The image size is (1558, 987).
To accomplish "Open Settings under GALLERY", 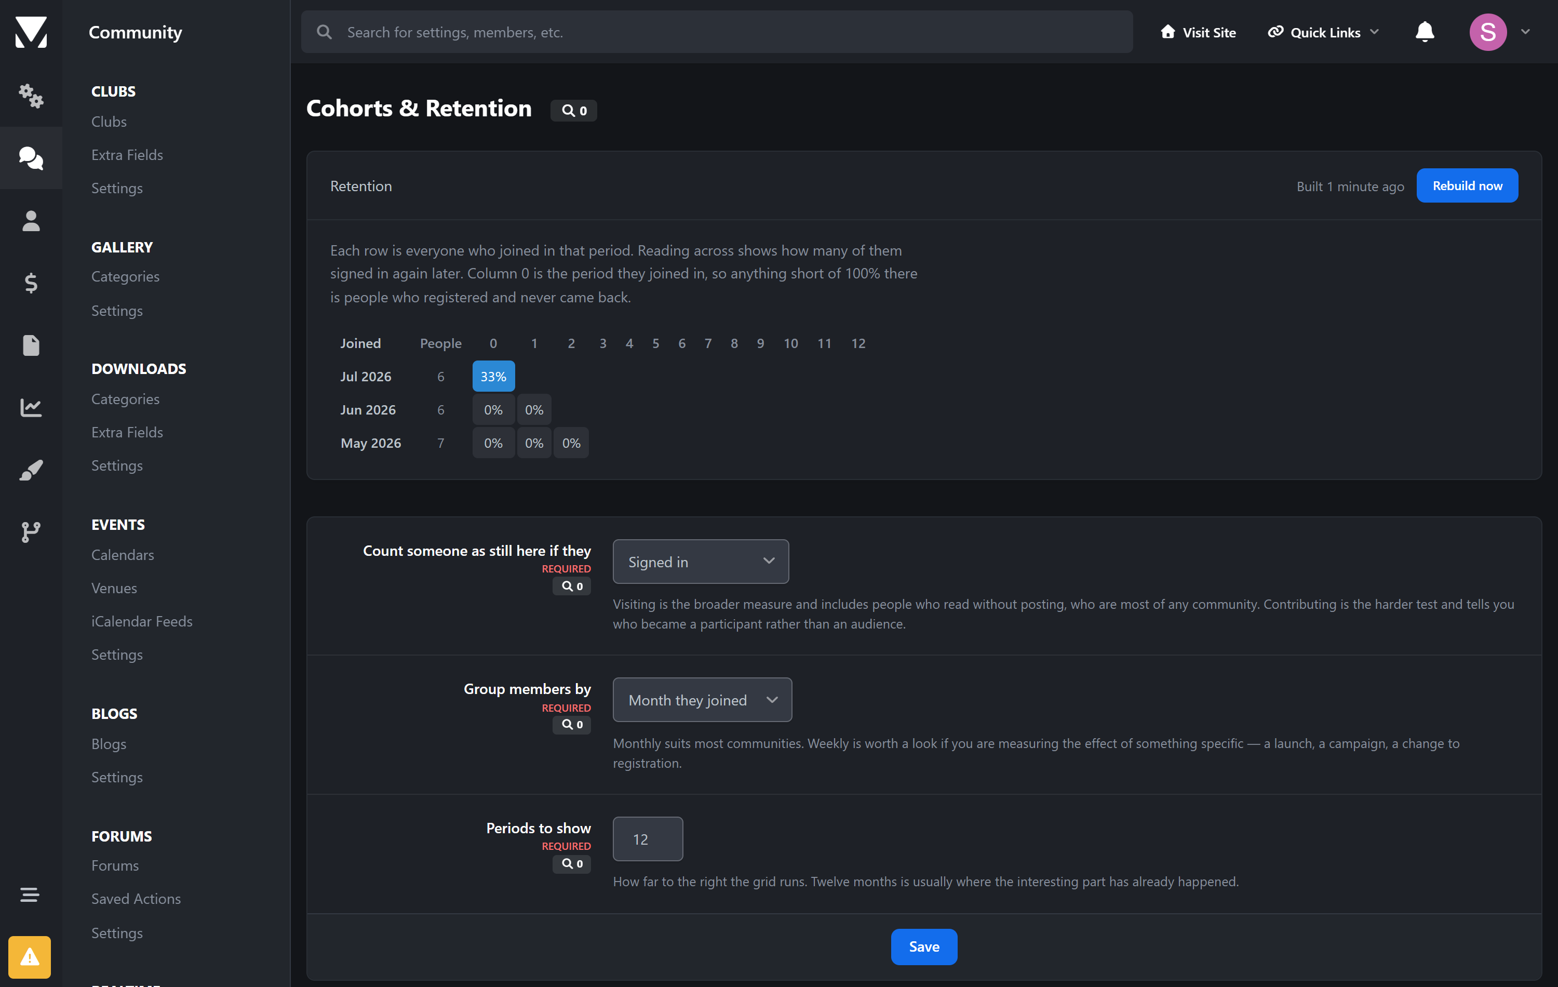I will pos(116,311).
